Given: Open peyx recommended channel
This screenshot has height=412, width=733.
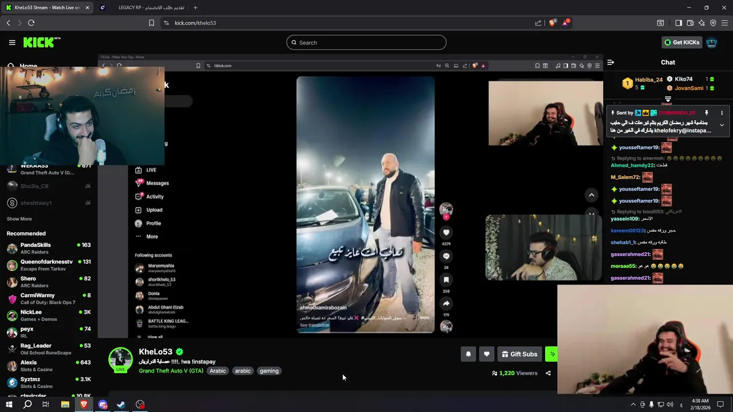Looking at the screenshot, I should (x=49, y=332).
